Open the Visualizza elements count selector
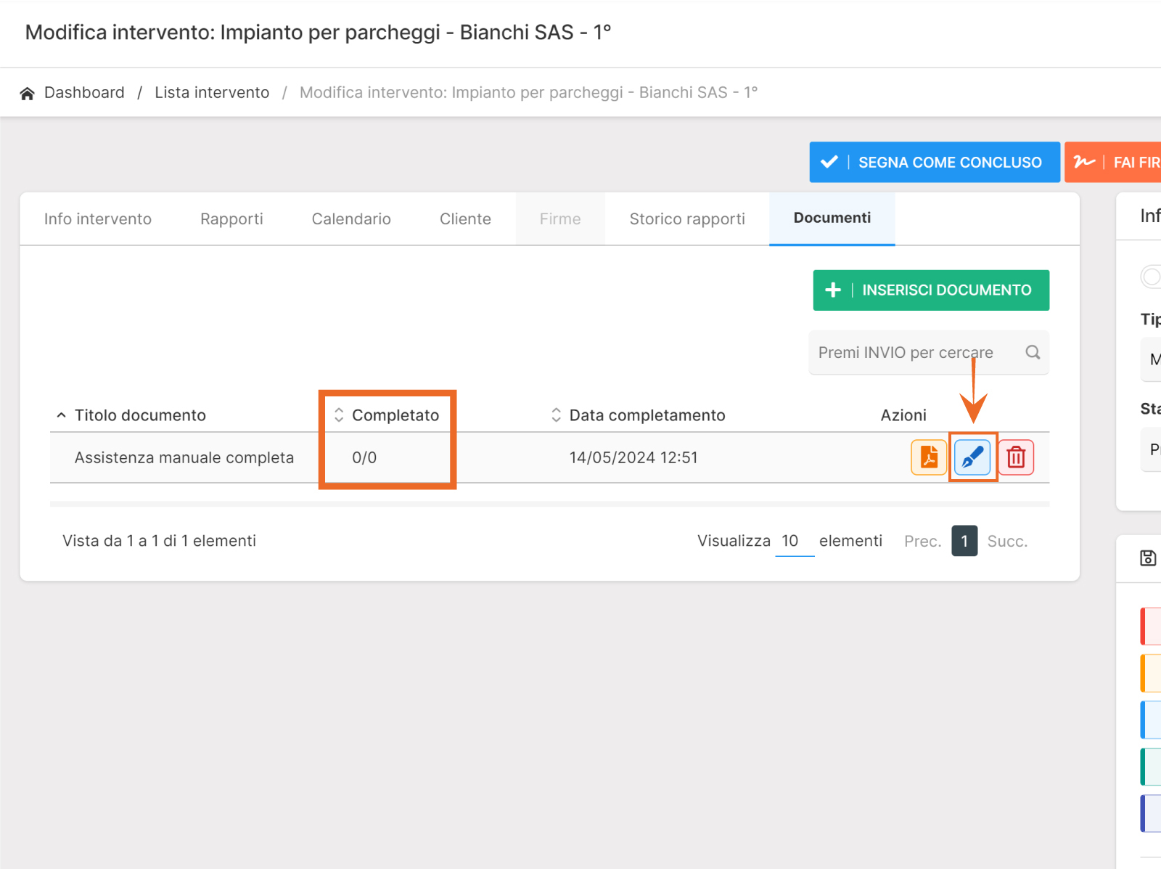The height and width of the screenshot is (869, 1161). point(794,542)
